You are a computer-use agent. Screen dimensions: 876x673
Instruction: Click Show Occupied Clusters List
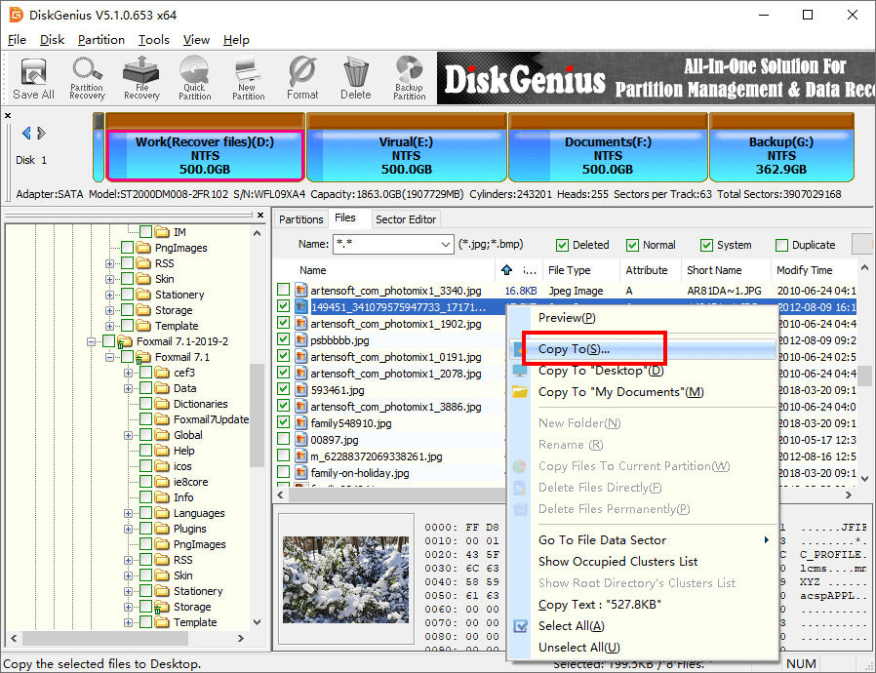click(x=643, y=561)
